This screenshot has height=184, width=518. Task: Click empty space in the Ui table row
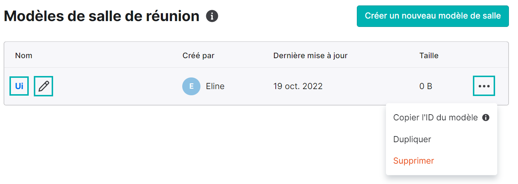tap(116, 86)
